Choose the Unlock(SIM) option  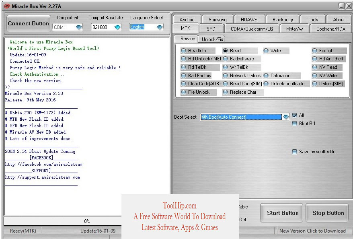[x=328, y=84]
